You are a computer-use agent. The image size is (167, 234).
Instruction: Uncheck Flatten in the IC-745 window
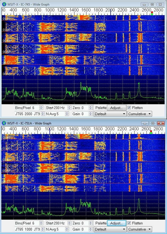click(129, 108)
